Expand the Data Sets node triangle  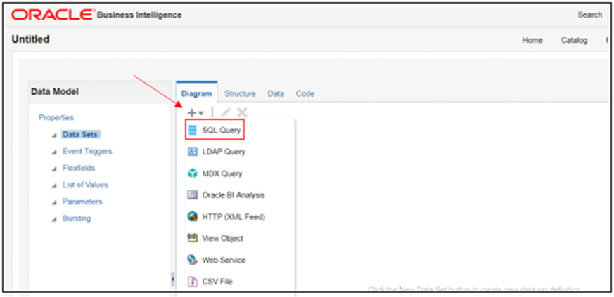[x=54, y=136]
